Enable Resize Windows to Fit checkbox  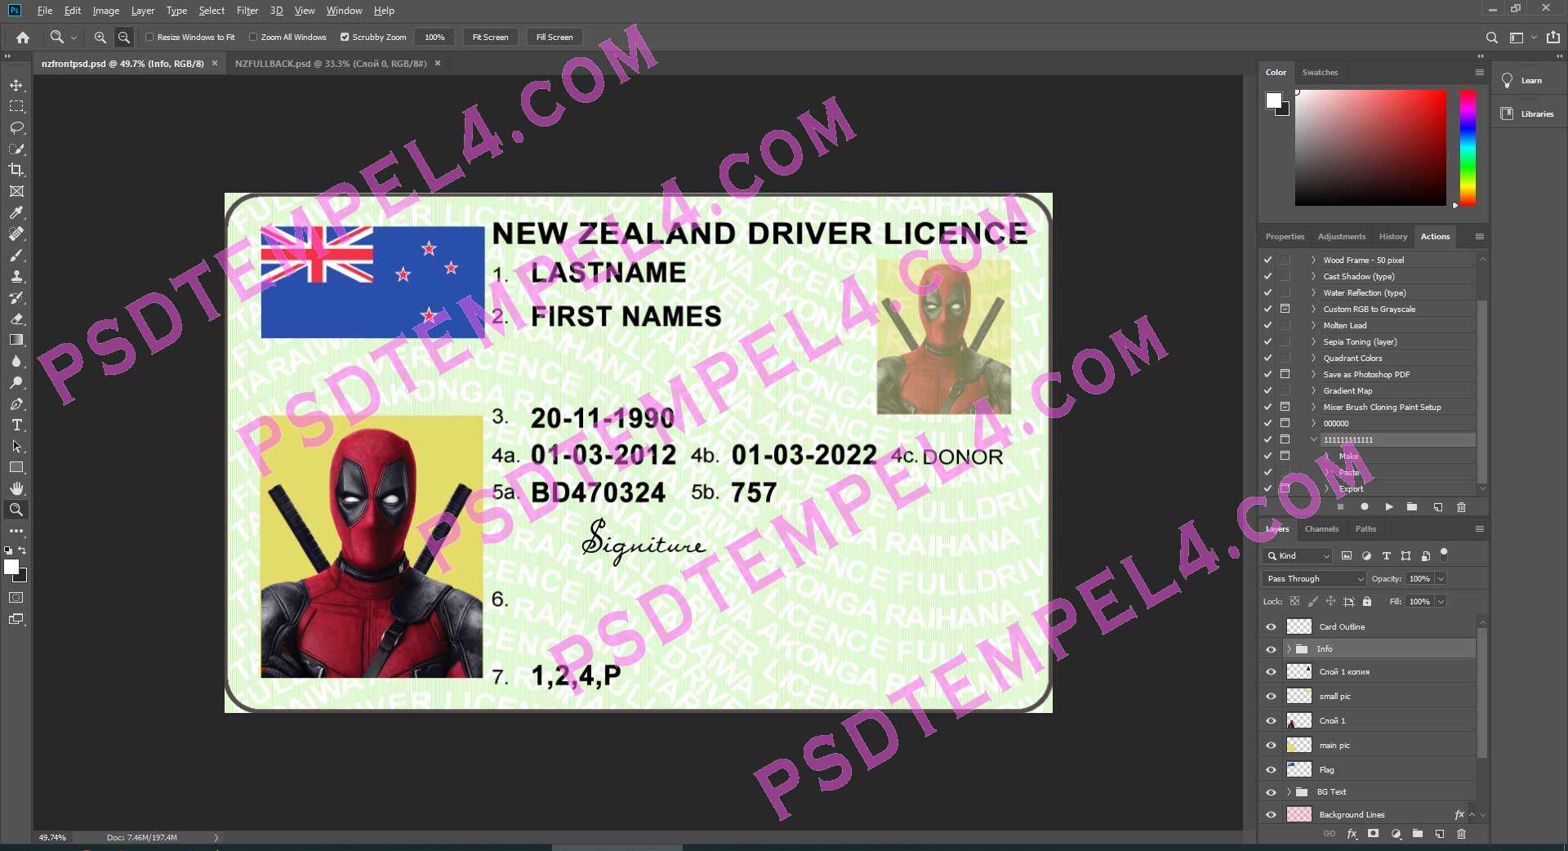pos(149,38)
